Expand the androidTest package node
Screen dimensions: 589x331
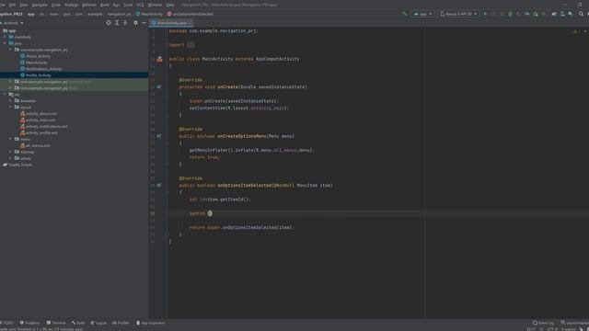point(10,82)
